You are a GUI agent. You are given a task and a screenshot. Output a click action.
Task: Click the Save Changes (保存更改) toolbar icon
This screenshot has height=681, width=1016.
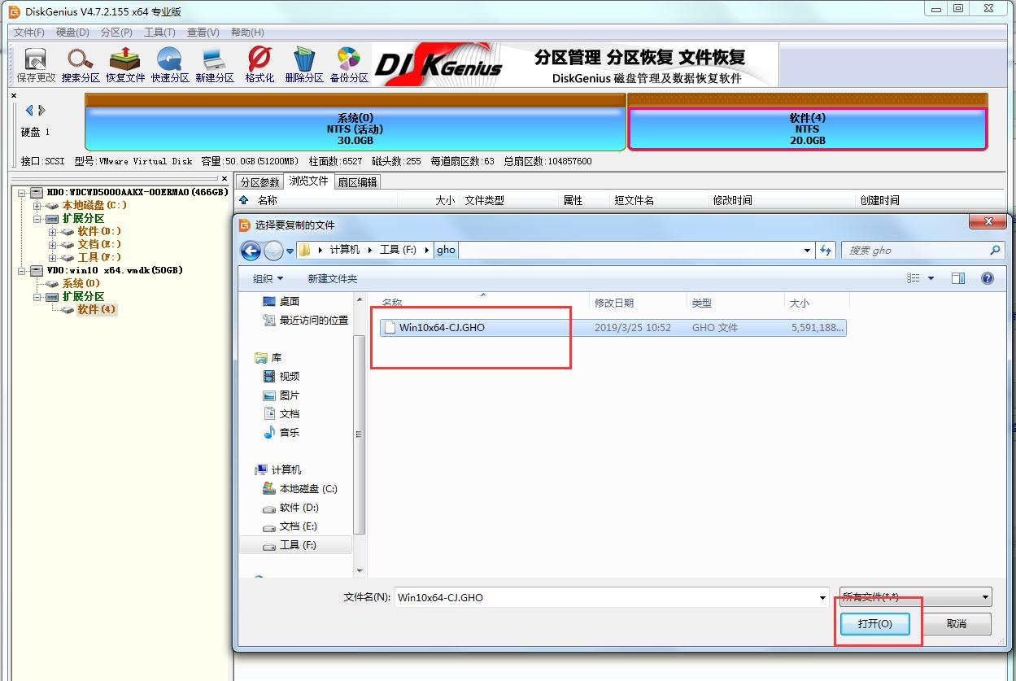point(36,64)
